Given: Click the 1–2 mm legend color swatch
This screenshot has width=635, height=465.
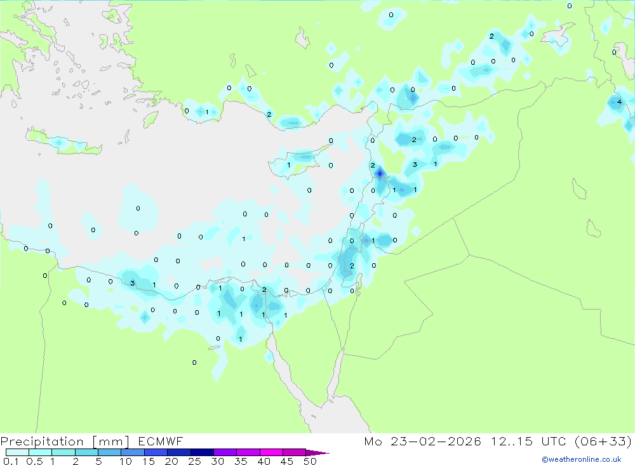Looking at the screenshot, I should tap(63, 452).
